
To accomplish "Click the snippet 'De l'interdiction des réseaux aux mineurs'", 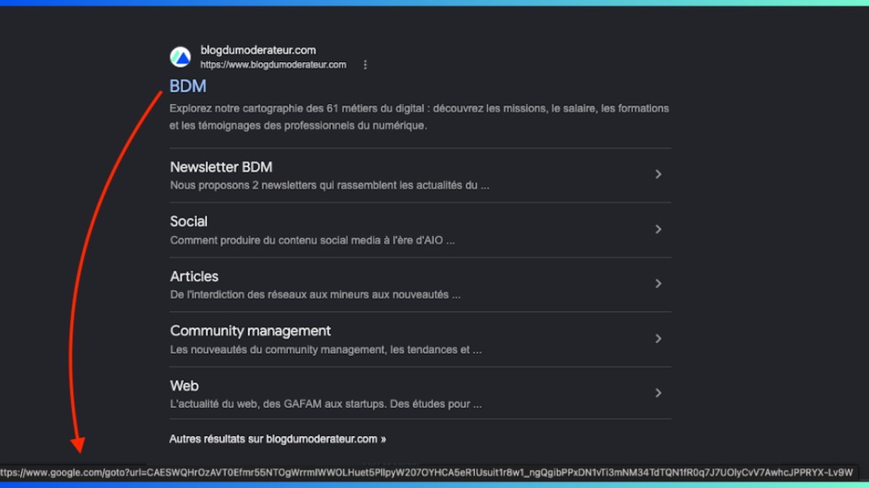I will 315,295.
